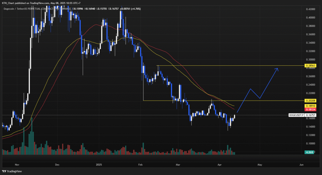This screenshot has width=322, height=175.
Task: Click the KTN_Chart published on TradingView.com header
Action: pyautogui.click(x=41, y=3)
